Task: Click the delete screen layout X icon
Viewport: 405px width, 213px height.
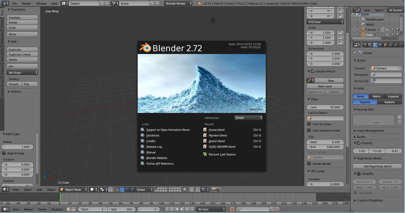Action: tap(107, 3)
